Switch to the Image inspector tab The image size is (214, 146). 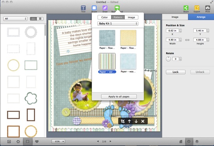coord(175,17)
